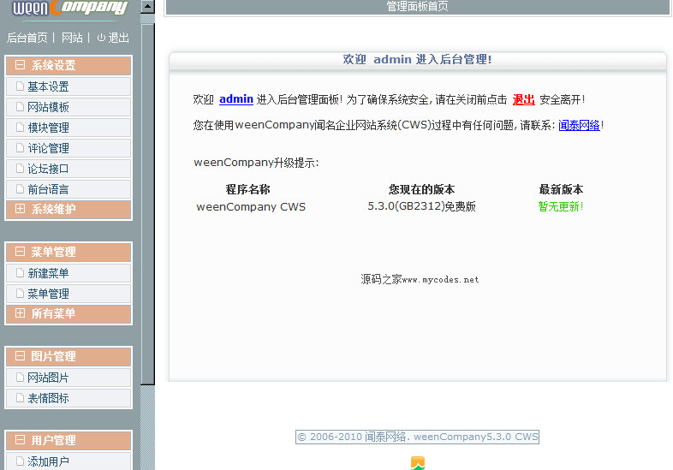Click the sidebar scrollbar up arrow
This screenshot has height=470, width=673.
click(147, 6)
